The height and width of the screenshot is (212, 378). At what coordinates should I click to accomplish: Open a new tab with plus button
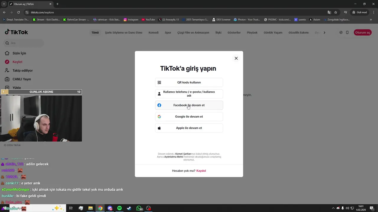point(57,4)
